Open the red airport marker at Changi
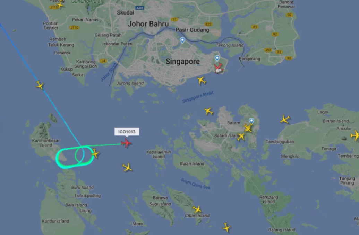This screenshot has height=235, width=359. point(219,68)
